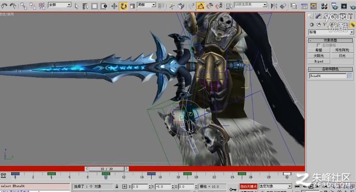Click the Undo arrow icon
This screenshot has height=192, width=356.
coord(4,6)
